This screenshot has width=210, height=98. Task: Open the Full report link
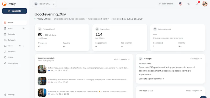click(196, 59)
